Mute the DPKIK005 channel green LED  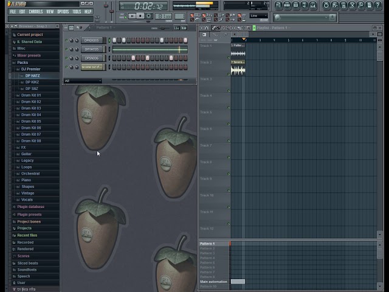[x=66, y=40]
